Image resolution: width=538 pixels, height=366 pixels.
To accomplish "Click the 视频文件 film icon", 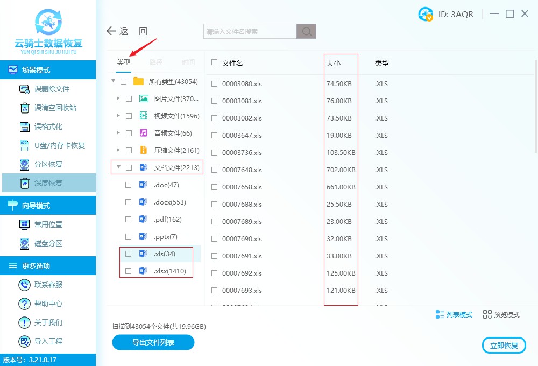I will (x=144, y=116).
